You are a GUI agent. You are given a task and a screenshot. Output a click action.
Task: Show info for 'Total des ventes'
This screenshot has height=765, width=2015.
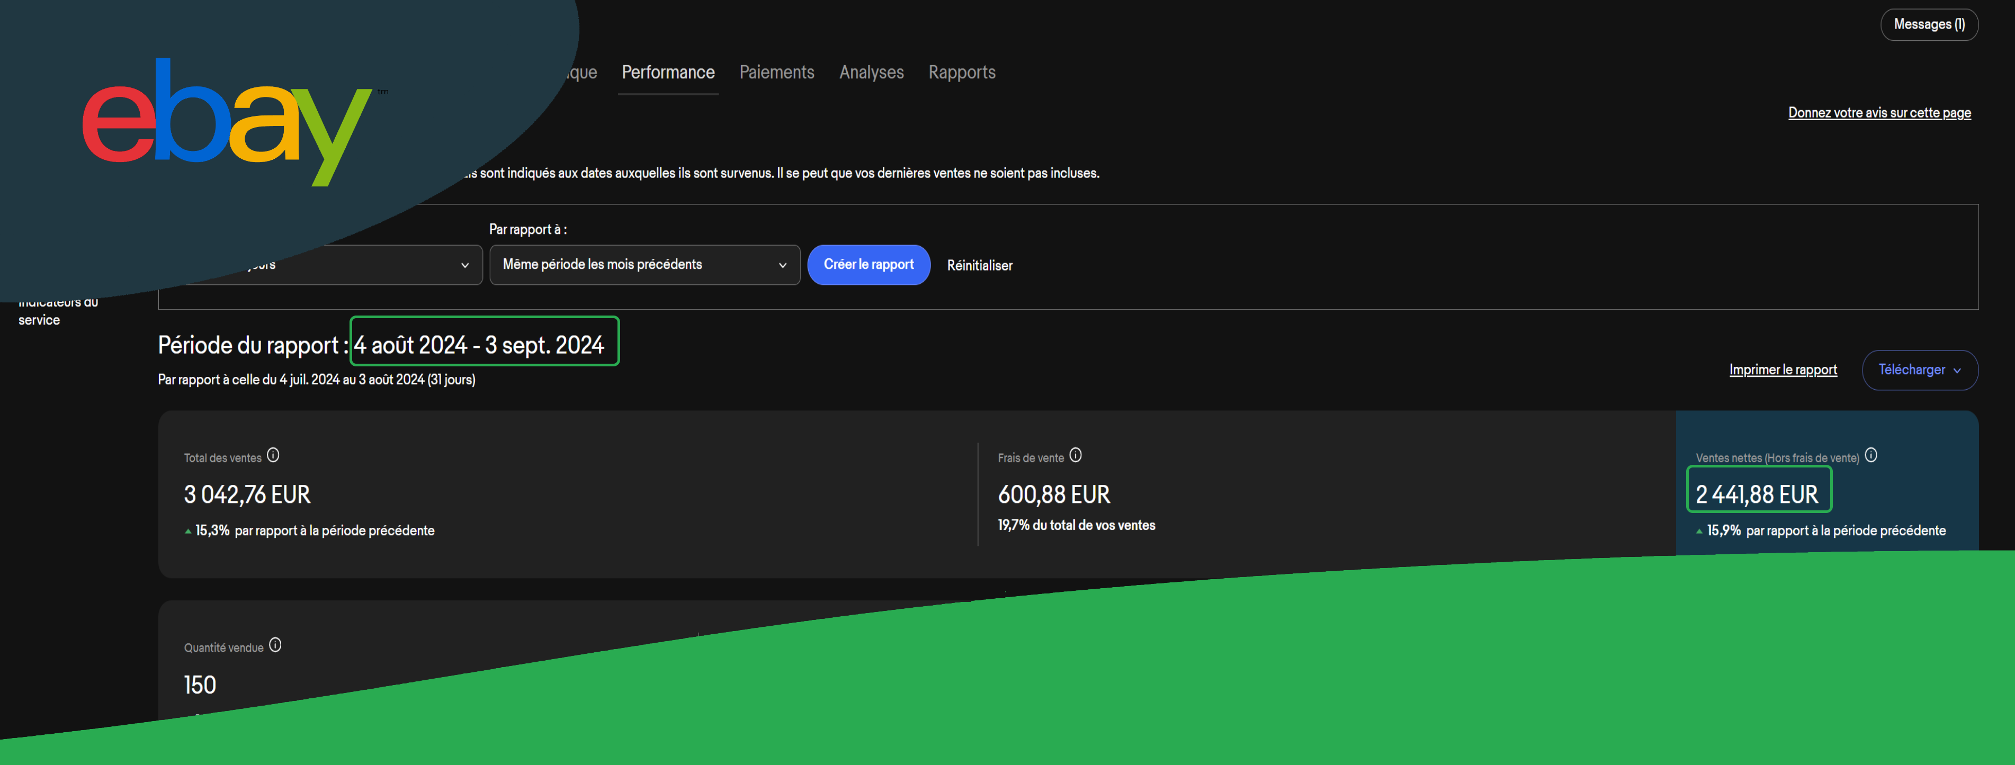[x=273, y=454]
